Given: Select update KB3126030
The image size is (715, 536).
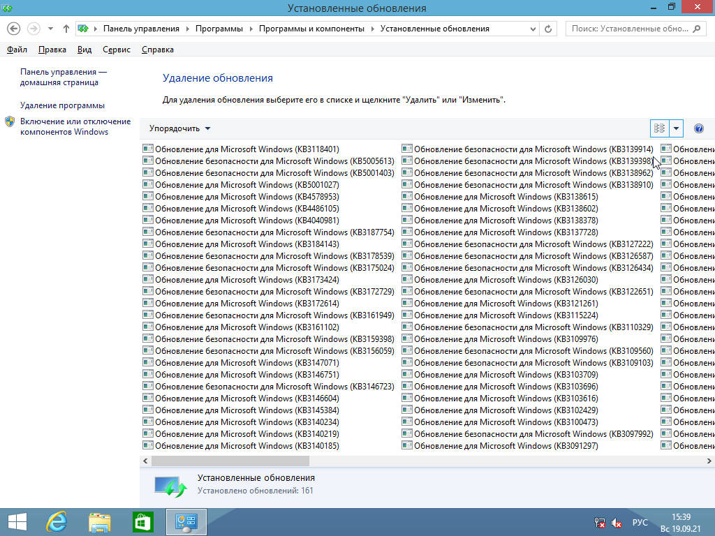Looking at the screenshot, I should click(500, 279).
